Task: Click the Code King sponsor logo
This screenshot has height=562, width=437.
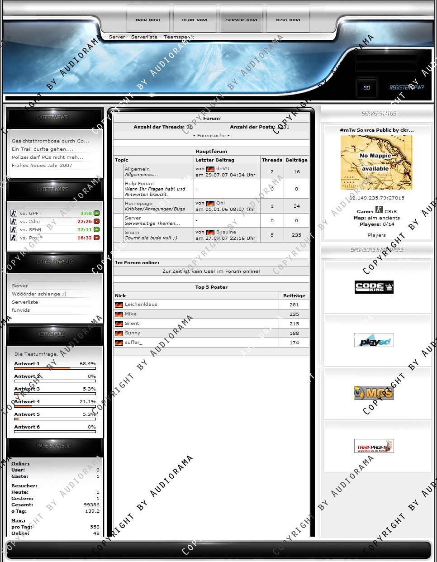Action: pos(374,287)
